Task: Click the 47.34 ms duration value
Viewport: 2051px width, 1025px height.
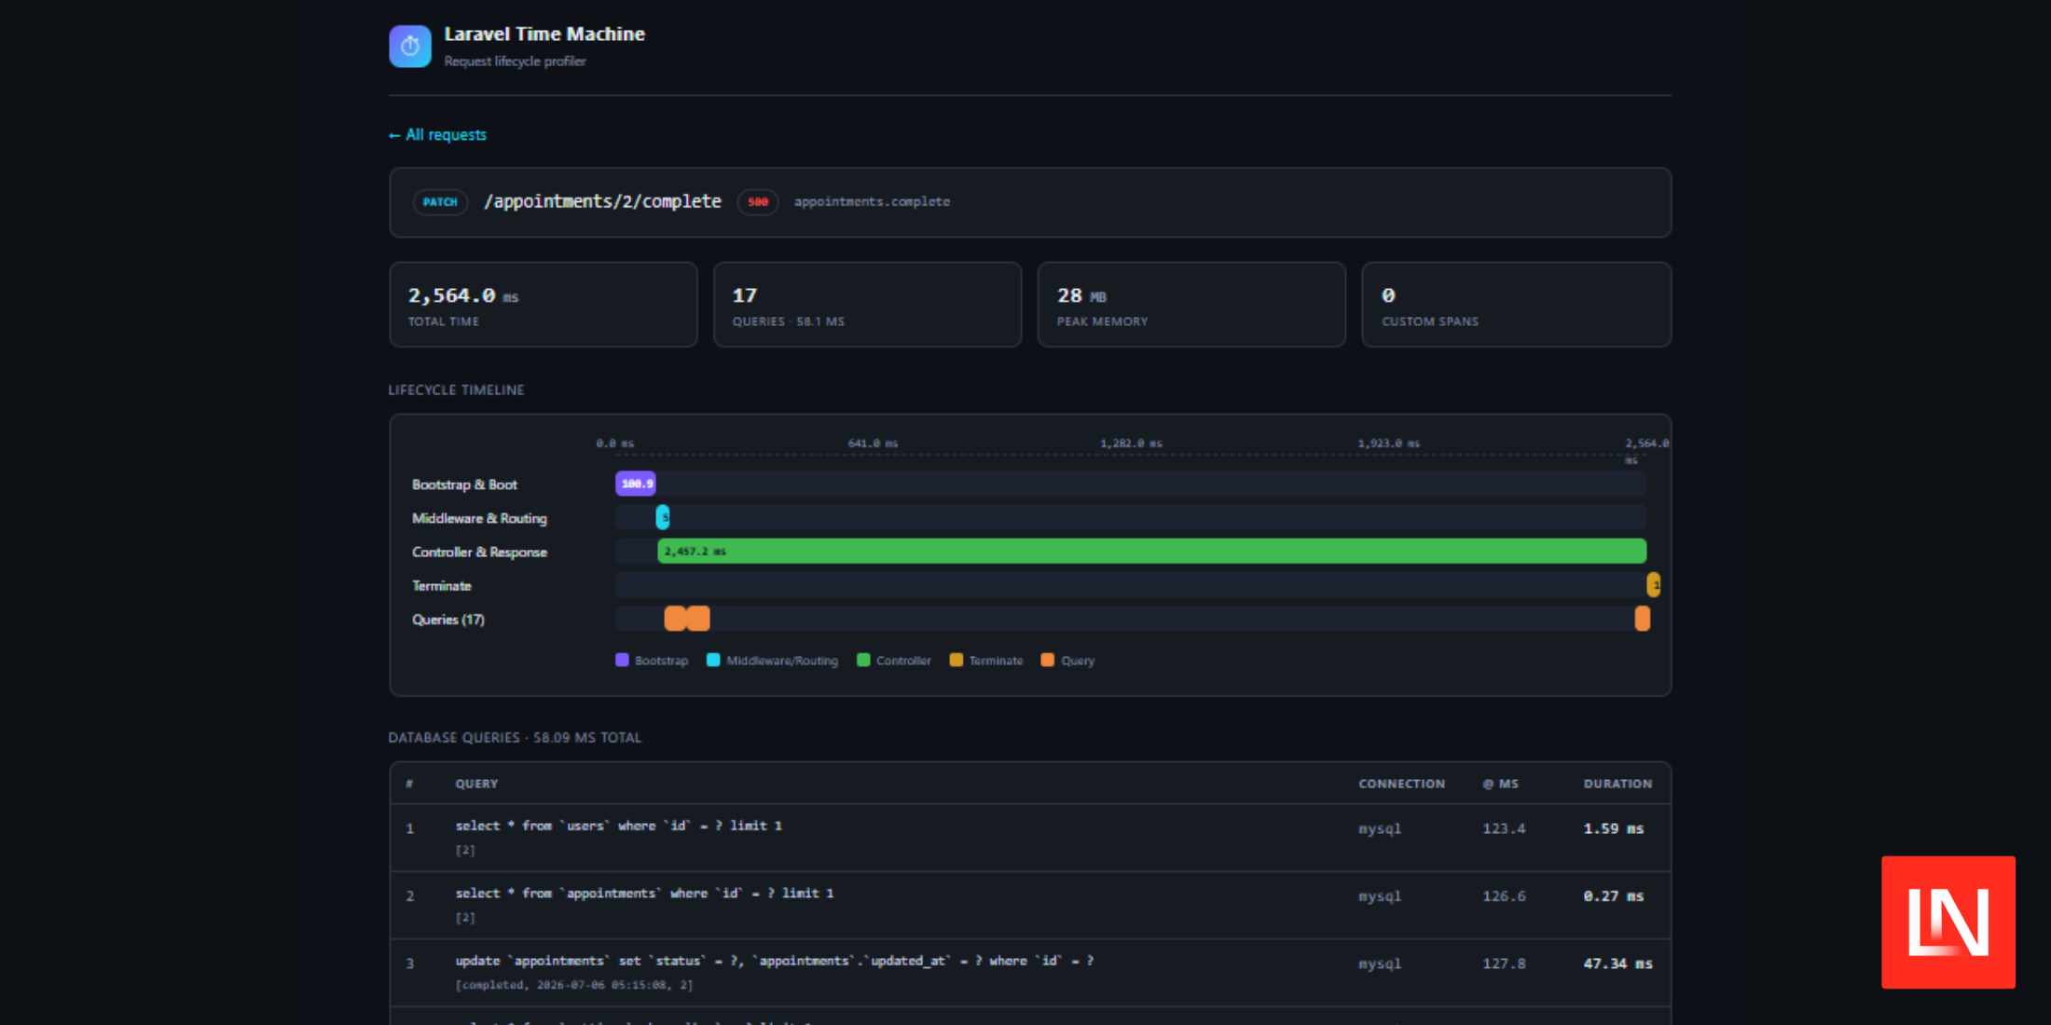Action: [1617, 963]
